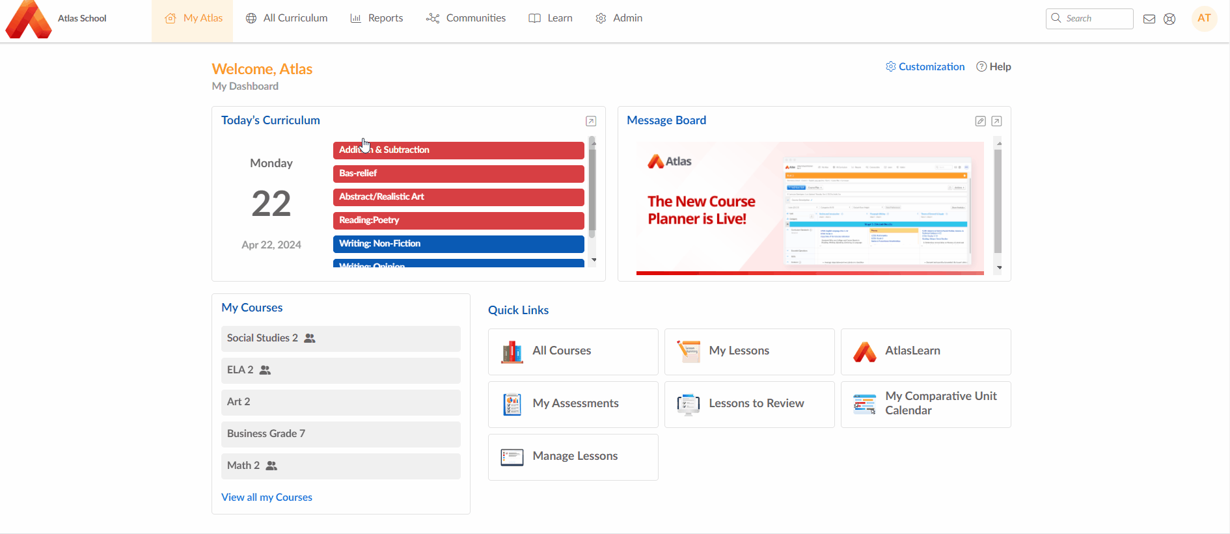Open the AtlasLearn quick link tile
This screenshot has width=1230, height=534.
[925, 351]
